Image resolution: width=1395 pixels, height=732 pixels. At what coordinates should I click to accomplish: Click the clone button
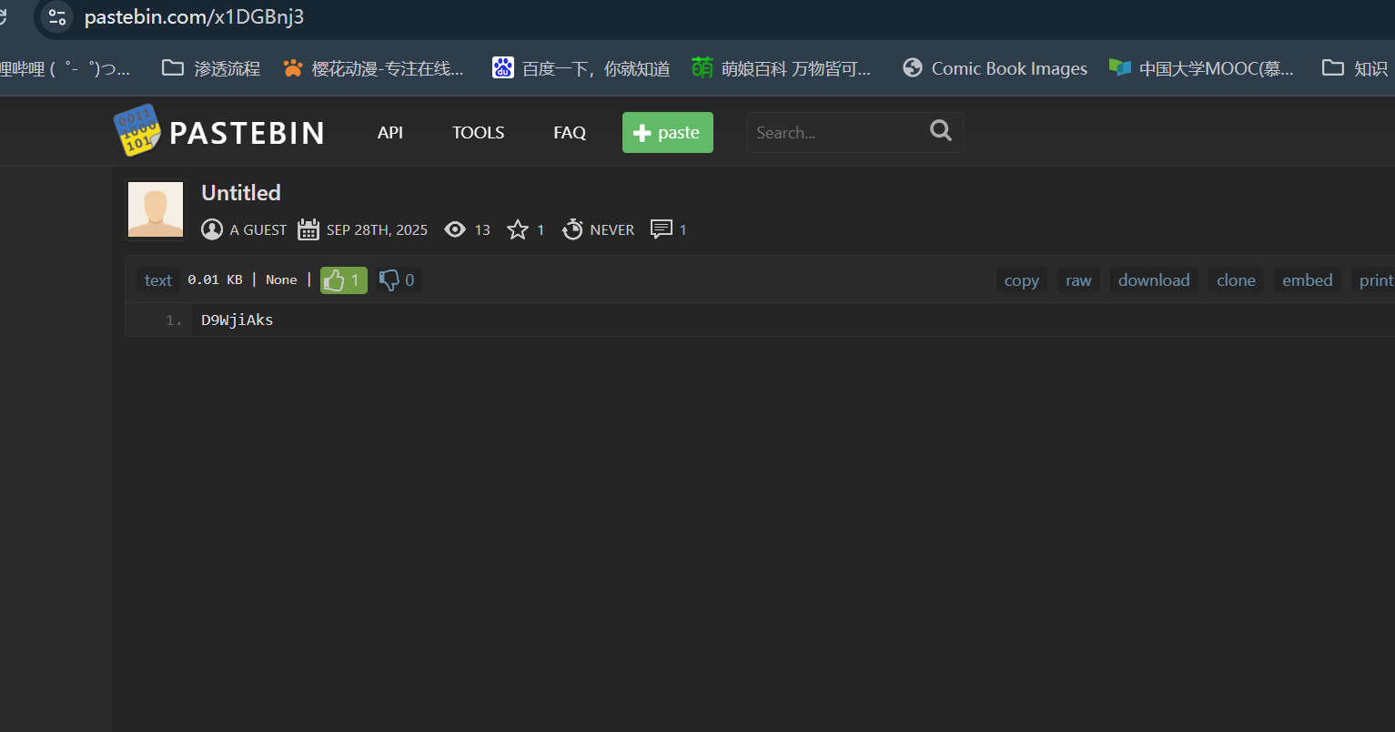pos(1237,280)
